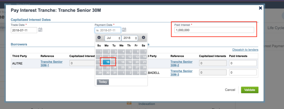Go to previous month in datepicker

pos(99,38)
